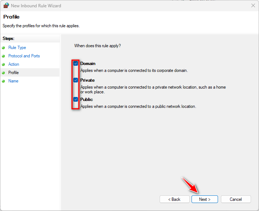This screenshot has width=259, height=211.
Task: Uncheck the Domain profile checkbox
Action: point(76,64)
